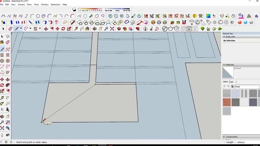Select the Eraser tool in top toolbar
Screen dimensions: 260x146
pyautogui.click(x=10, y=29)
